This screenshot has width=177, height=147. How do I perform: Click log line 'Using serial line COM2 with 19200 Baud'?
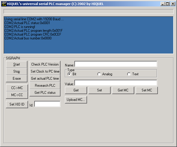tap(34, 19)
